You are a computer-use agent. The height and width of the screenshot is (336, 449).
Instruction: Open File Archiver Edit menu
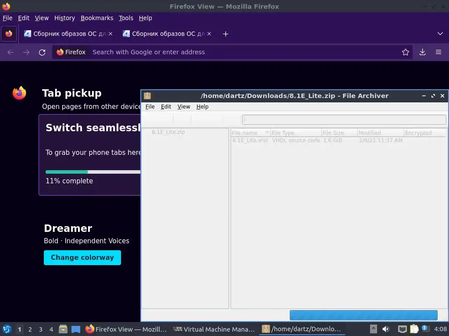[166, 107]
